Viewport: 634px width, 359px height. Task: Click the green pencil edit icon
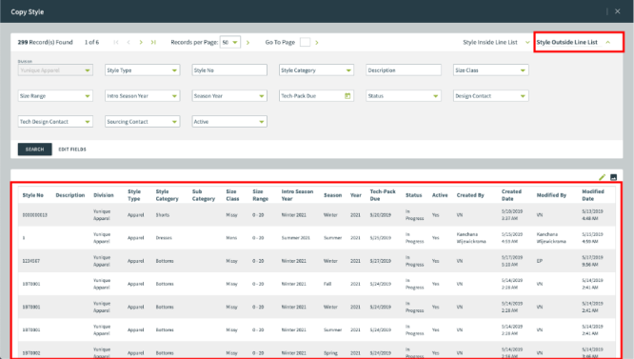(602, 177)
